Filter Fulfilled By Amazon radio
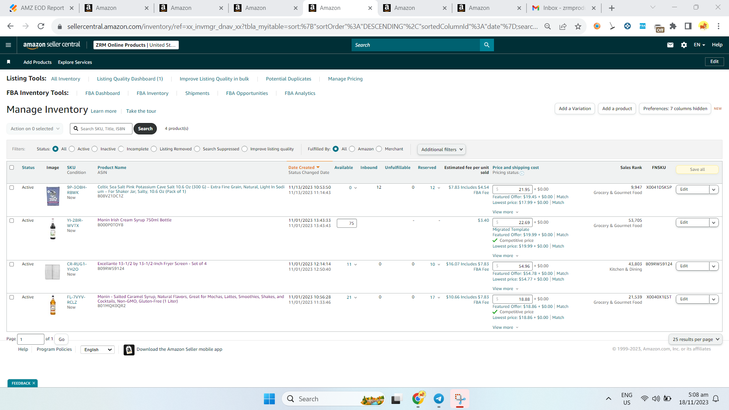Image resolution: width=729 pixels, height=410 pixels. [352, 149]
